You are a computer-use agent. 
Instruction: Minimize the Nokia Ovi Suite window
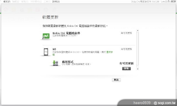[x=163, y=1]
